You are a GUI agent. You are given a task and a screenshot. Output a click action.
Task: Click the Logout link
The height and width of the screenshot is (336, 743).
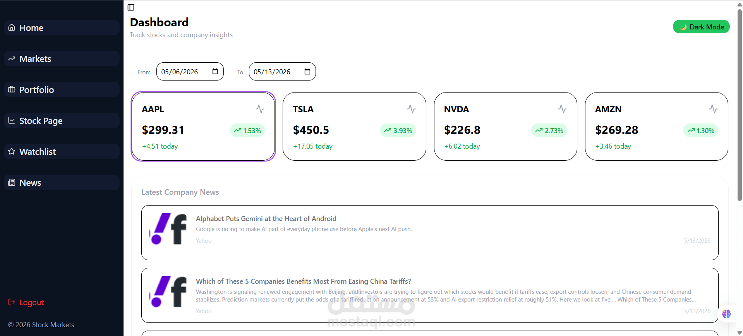point(26,302)
